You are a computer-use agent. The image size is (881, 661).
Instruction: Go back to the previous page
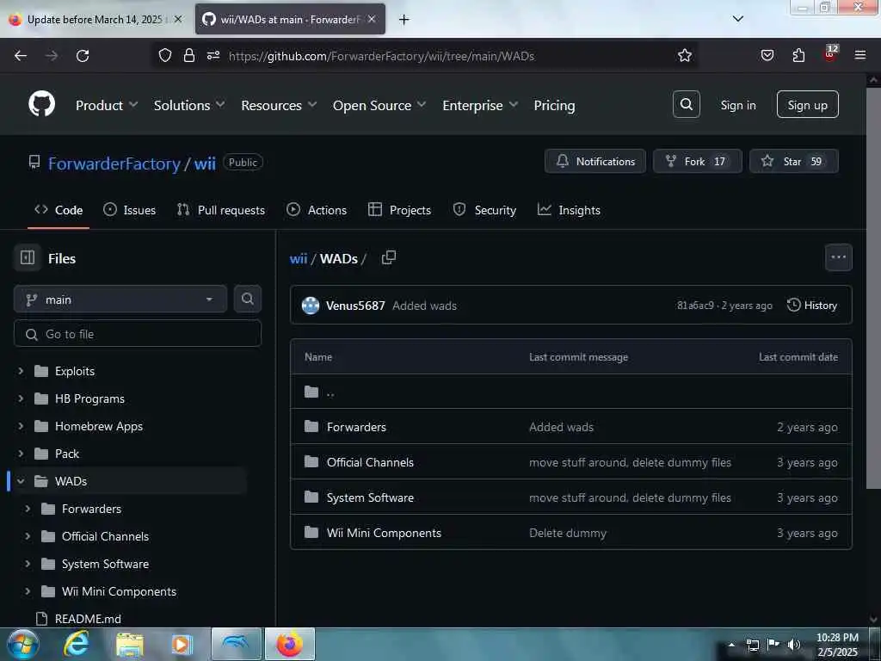point(21,56)
